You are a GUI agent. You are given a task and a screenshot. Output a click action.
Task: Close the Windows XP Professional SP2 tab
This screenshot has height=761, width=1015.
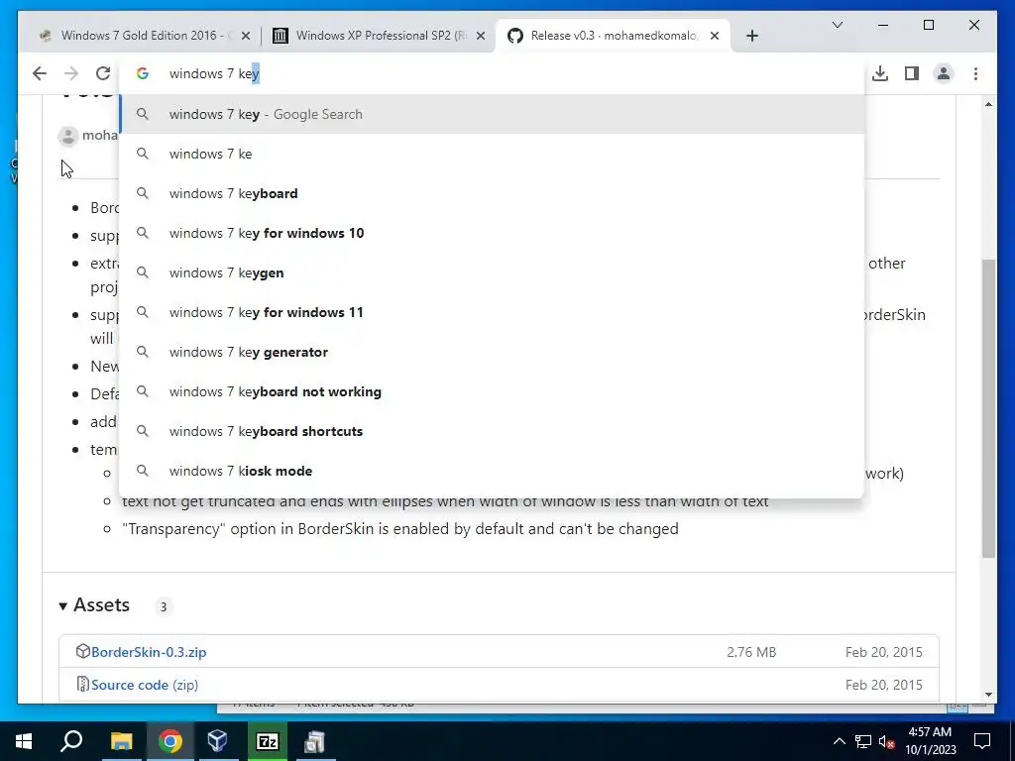(x=481, y=37)
